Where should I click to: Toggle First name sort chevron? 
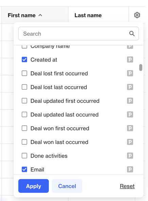[x=40, y=15]
